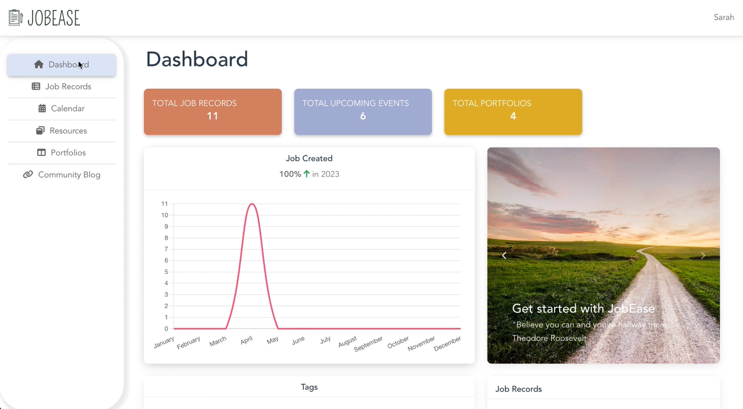Click the Dashboard home icon

pos(39,65)
